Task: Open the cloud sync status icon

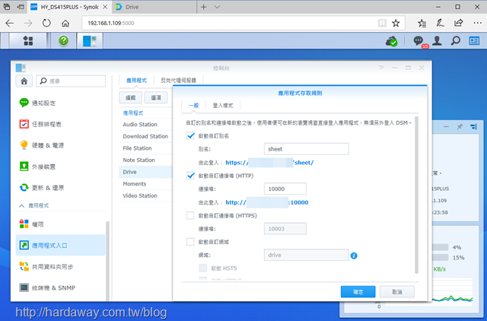Action: pyautogui.click(x=391, y=41)
